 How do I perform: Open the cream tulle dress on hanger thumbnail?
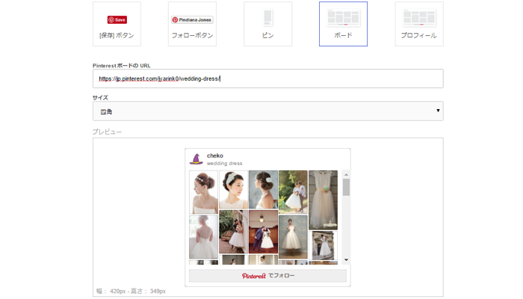(323, 200)
